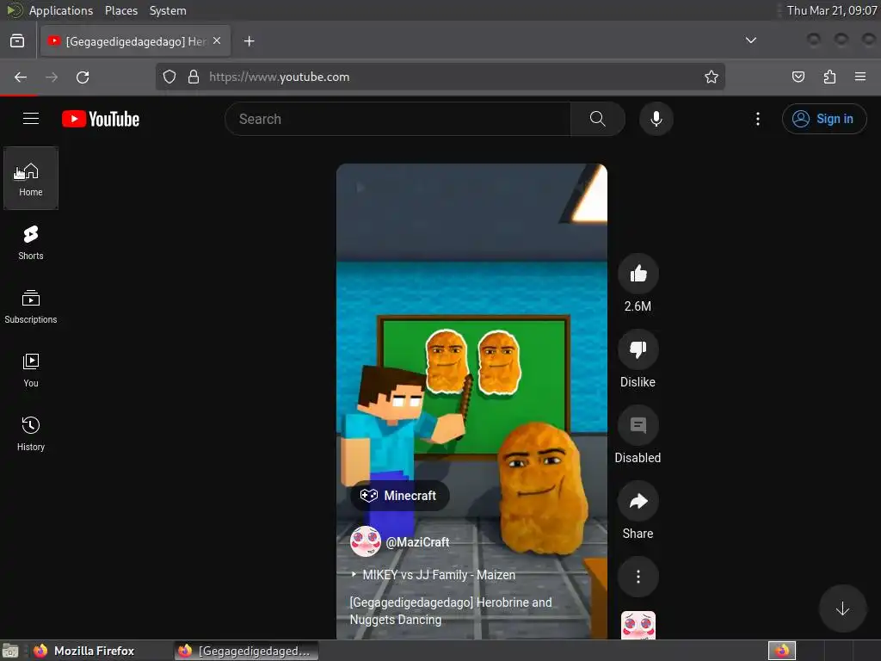Go to Home in the sidebar

[x=31, y=178]
